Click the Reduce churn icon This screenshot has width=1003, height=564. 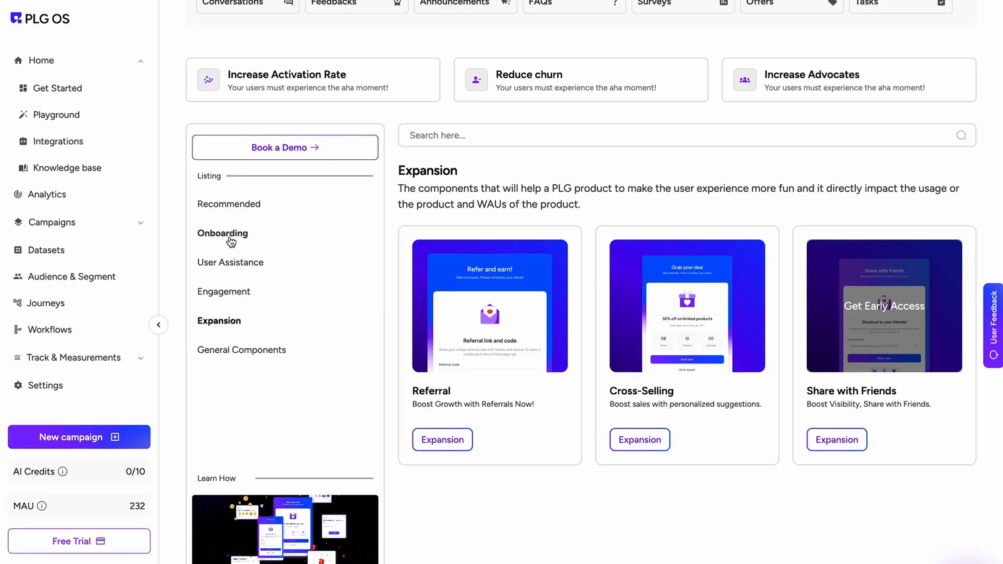pos(476,80)
